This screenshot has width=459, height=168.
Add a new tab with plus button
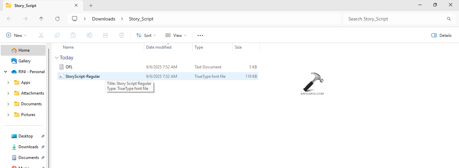click(91, 5)
